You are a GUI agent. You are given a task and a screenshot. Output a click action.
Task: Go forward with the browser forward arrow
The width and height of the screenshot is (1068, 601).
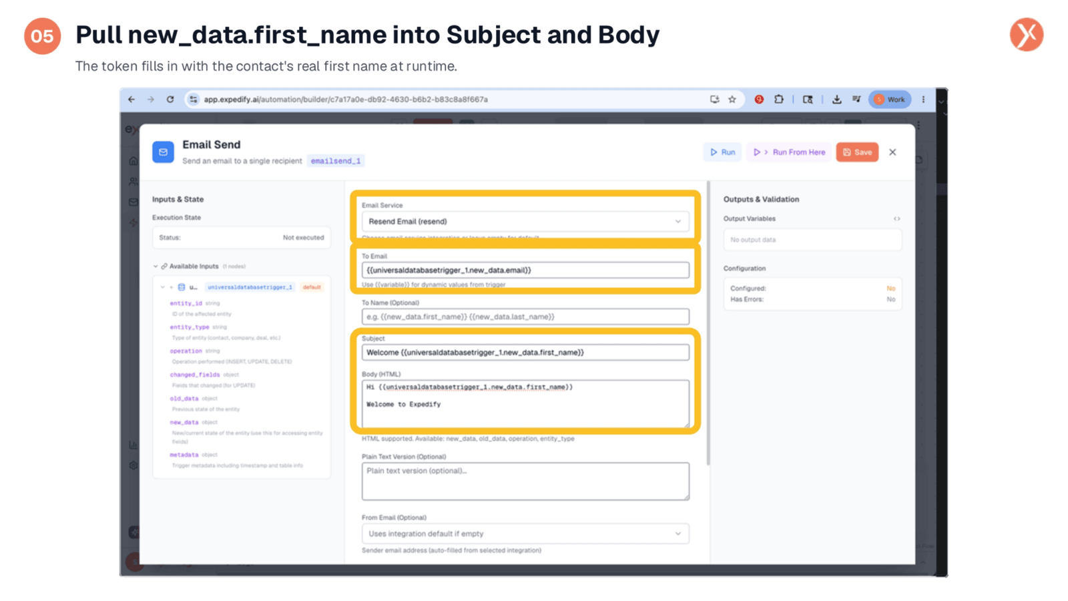[151, 99]
